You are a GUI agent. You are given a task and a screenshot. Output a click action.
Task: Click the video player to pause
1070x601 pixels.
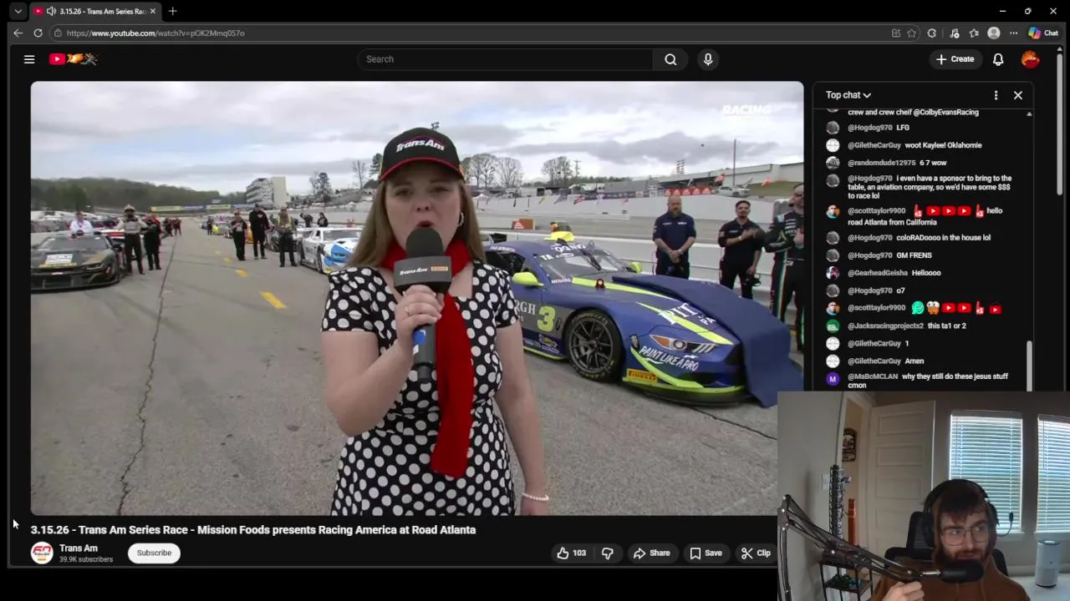coord(416,298)
